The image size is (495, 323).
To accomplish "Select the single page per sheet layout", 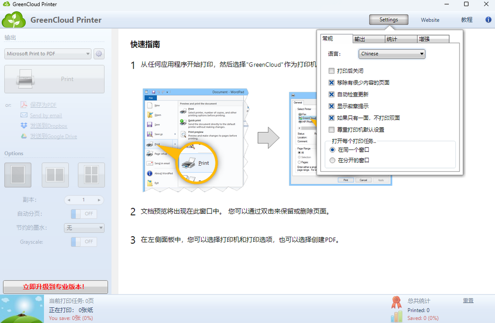I will 18,175.
